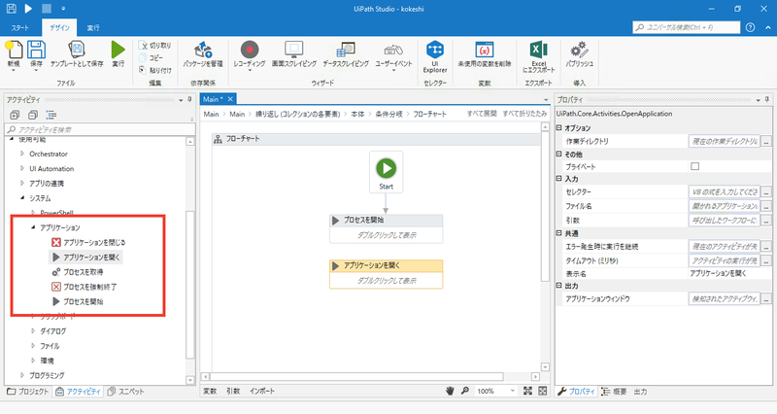
Task: Expand the ダイアログ tree node
Action: pyautogui.click(x=33, y=330)
